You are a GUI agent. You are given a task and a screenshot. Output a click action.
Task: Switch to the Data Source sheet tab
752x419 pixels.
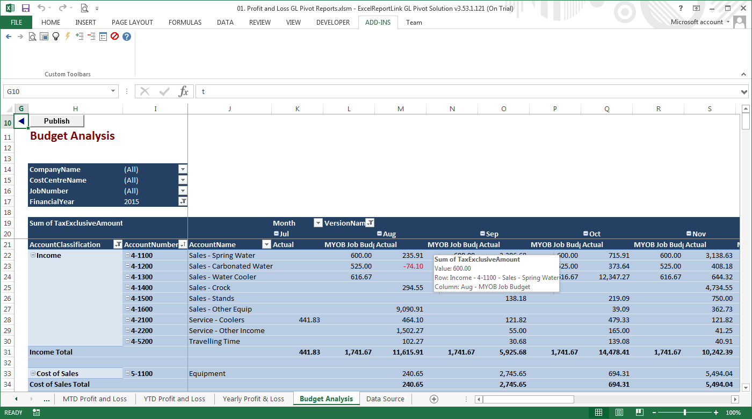(385, 399)
